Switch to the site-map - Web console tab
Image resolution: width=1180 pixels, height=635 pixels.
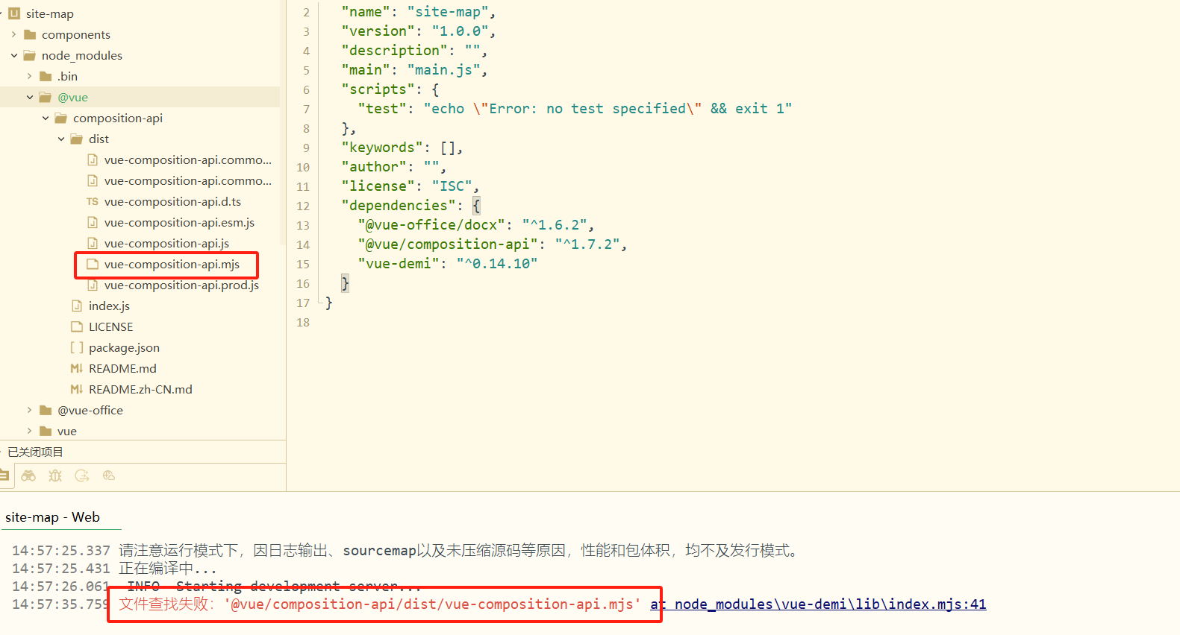click(52, 517)
